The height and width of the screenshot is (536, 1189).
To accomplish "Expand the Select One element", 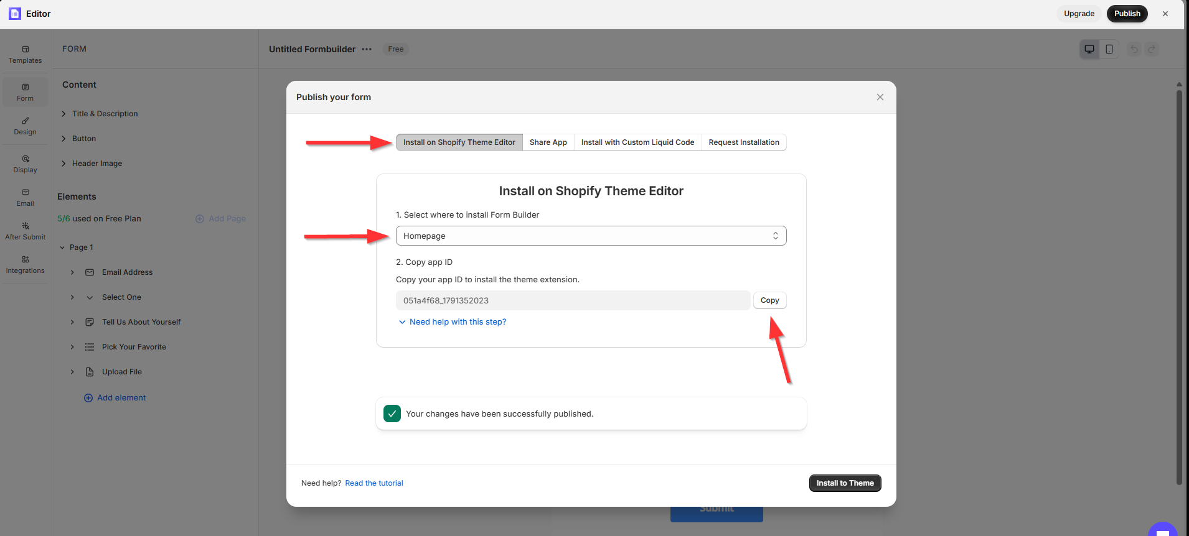I will point(72,297).
